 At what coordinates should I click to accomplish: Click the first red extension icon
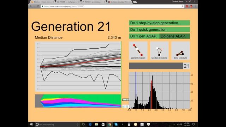[187, 6]
